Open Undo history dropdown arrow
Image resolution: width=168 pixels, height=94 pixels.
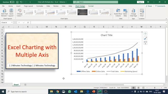click(x=23, y=2)
